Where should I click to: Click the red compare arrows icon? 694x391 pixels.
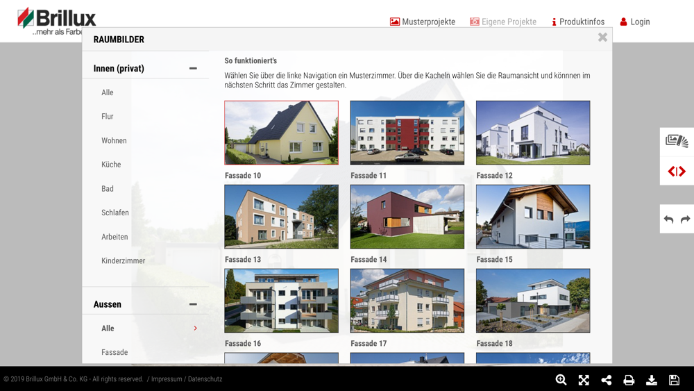click(x=677, y=172)
